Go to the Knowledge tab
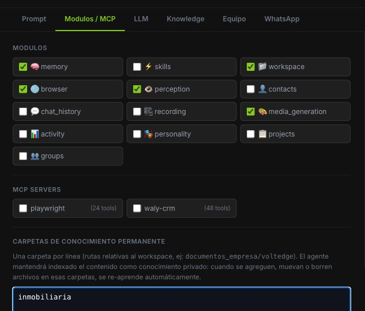 tap(186, 19)
